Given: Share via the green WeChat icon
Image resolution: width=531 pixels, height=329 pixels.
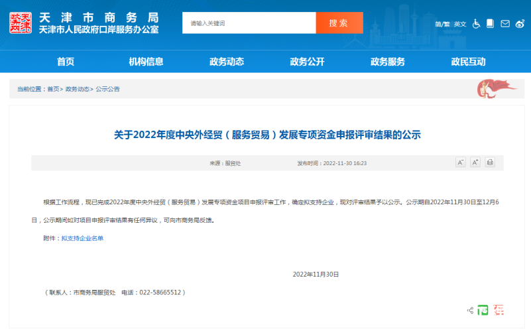Looking at the screenshot, I should [484, 310].
